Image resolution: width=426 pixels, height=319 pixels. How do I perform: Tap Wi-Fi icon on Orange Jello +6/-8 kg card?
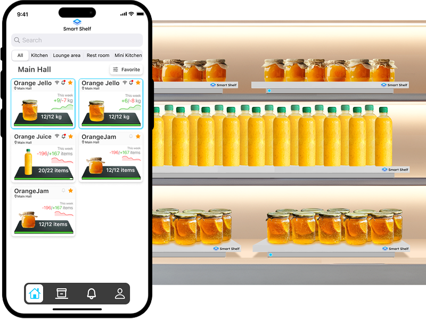[x=125, y=82]
